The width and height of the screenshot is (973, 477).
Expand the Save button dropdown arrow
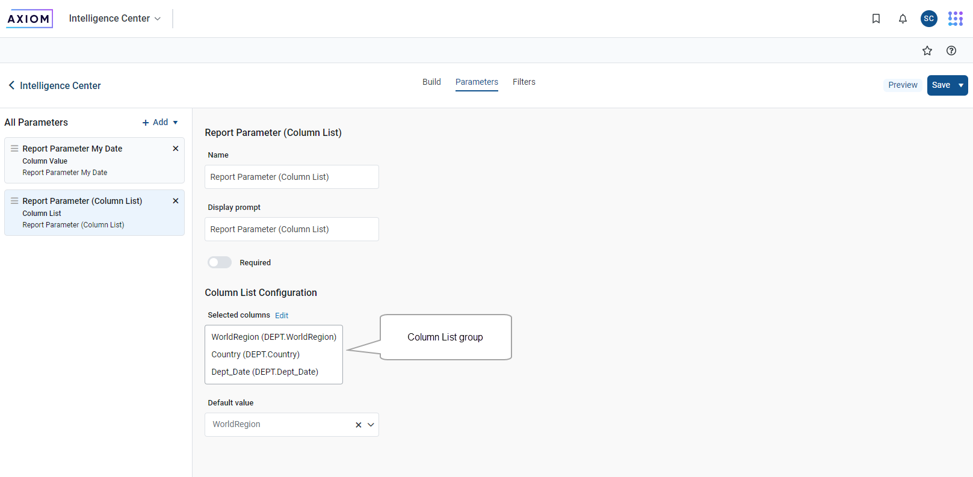pos(961,85)
